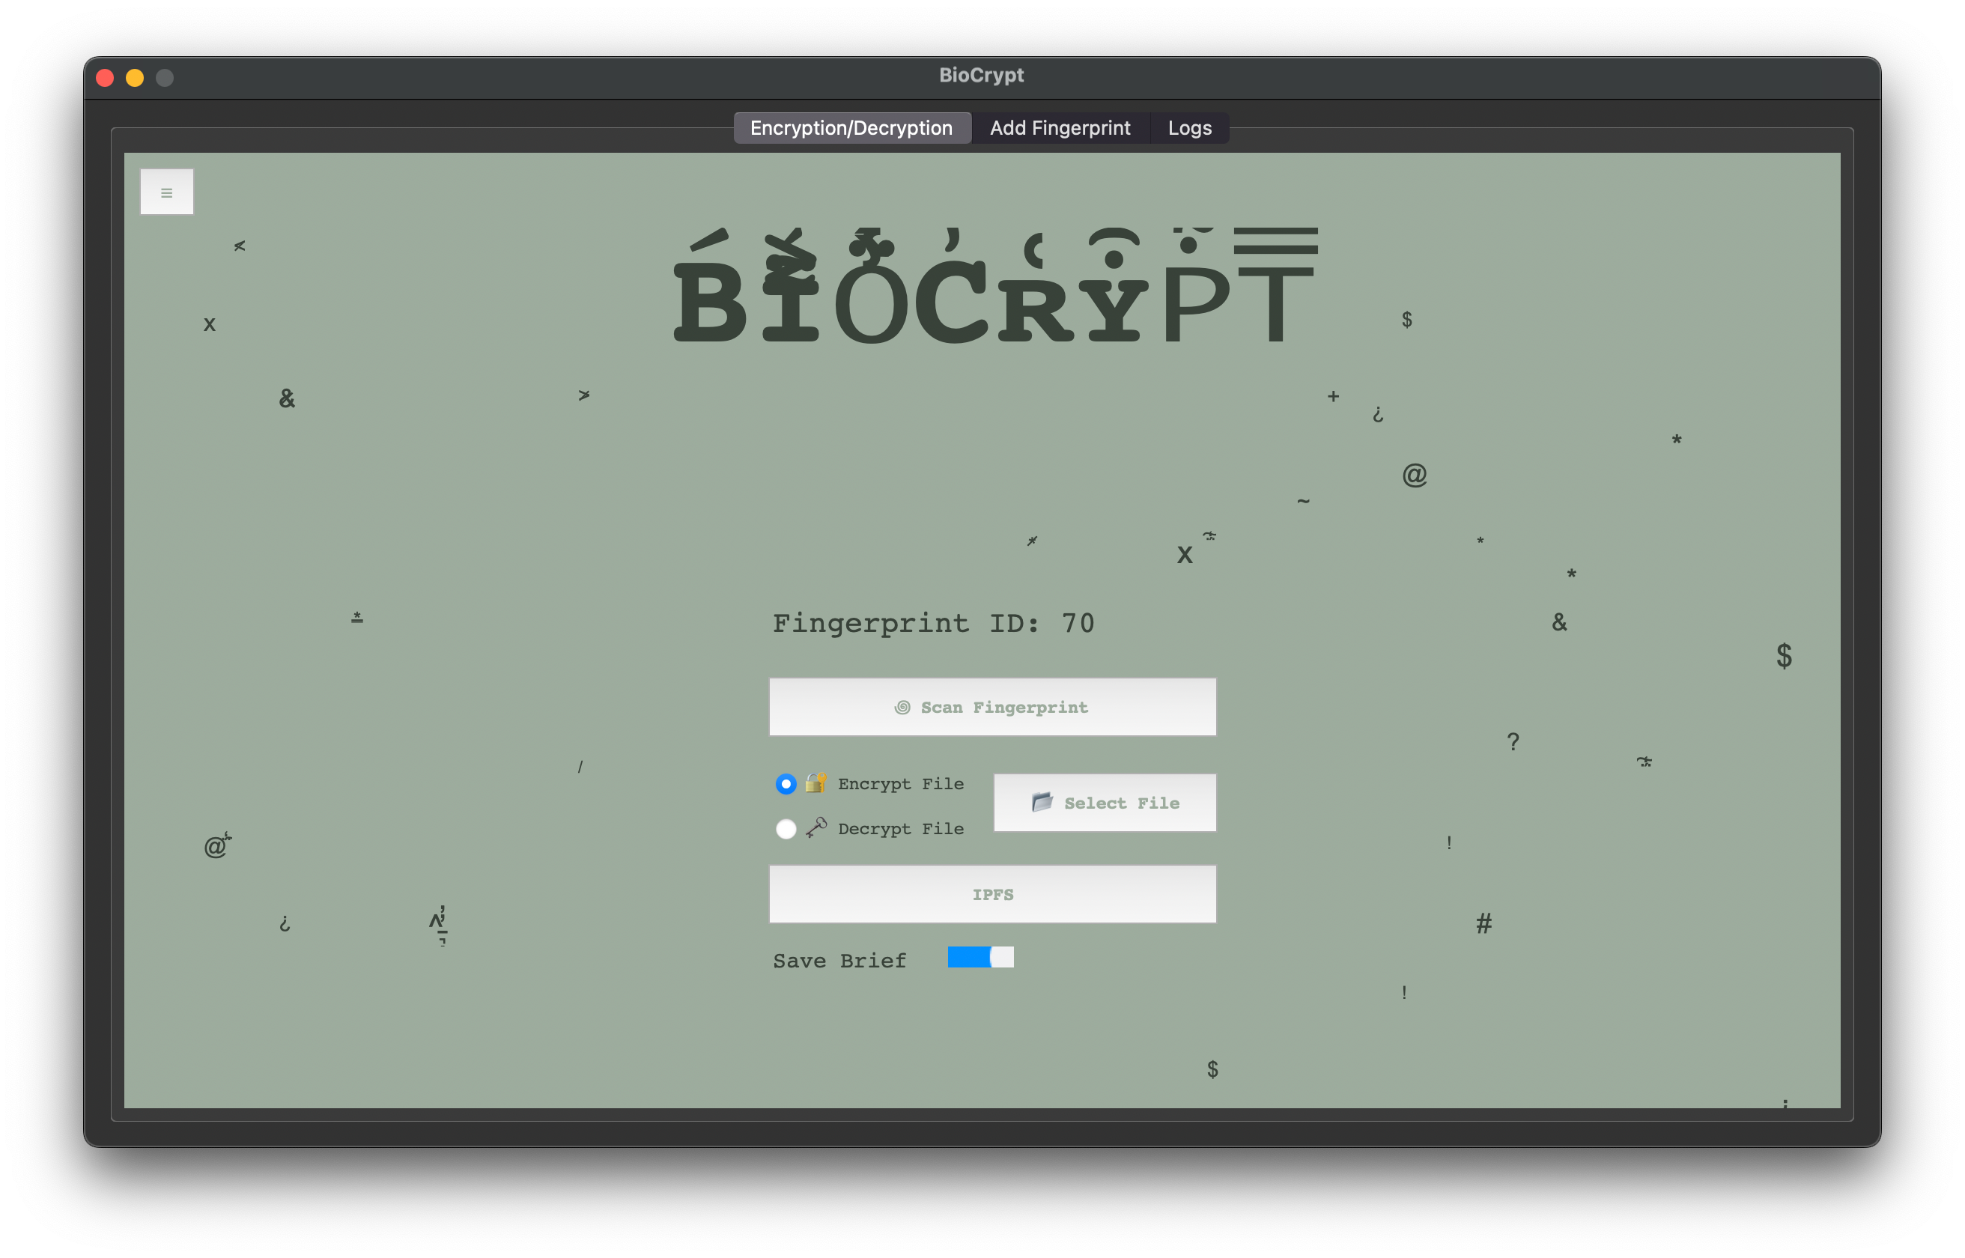Open the hamburger menu button

(166, 192)
